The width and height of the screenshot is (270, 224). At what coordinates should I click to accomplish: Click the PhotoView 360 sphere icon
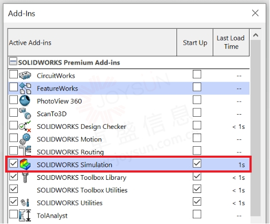25,100
